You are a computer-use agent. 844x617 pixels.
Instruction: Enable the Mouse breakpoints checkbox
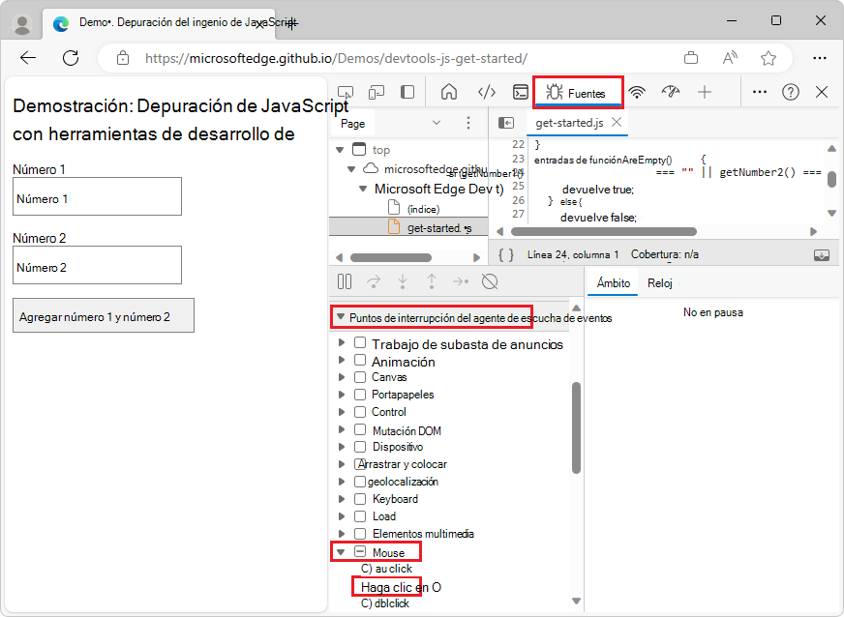pos(358,551)
